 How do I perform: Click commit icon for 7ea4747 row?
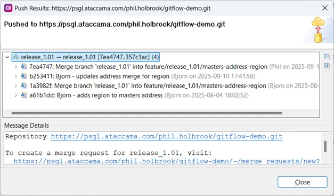[x=23, y=66]
